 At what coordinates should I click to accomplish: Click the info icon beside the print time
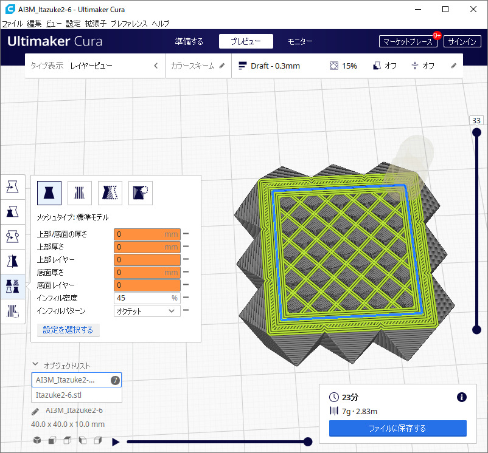(461, 397)
